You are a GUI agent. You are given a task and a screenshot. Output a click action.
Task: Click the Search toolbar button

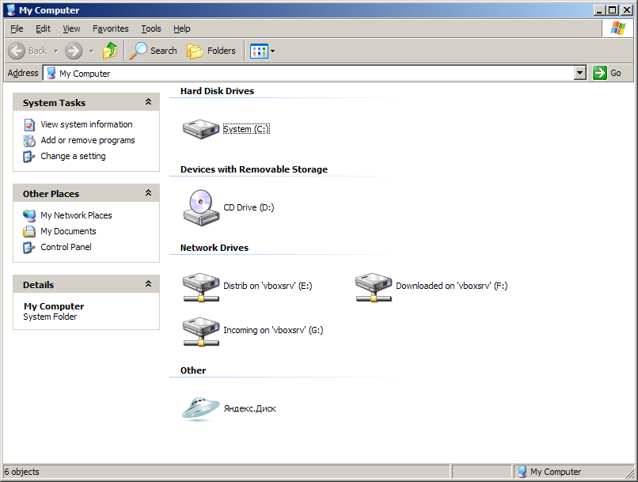point(154,51)
